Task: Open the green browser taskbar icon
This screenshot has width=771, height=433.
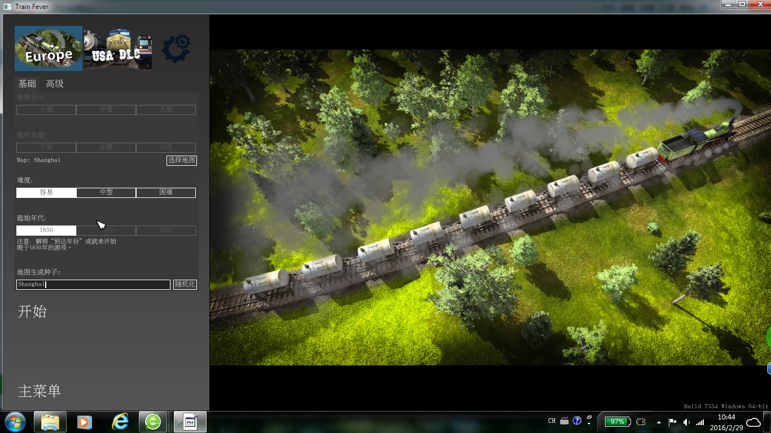Action: click(x=153, y=422)
